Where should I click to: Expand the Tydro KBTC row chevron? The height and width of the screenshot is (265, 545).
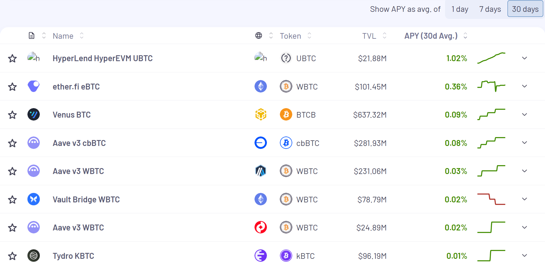coord(524,255)
